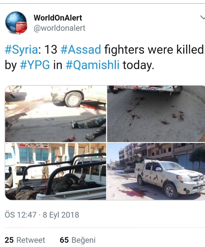
Task: Expand the tweet options chevron
Action: (202, 17)
